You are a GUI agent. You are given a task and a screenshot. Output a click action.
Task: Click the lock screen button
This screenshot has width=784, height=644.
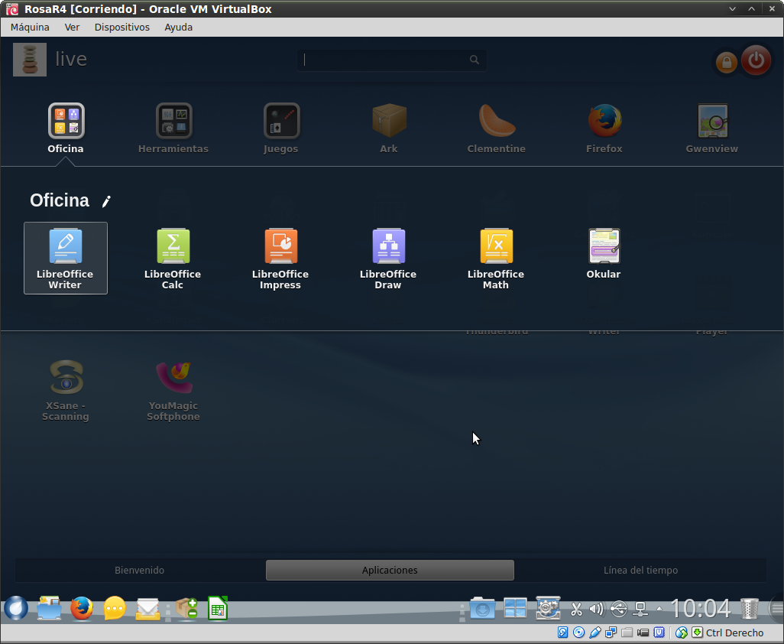726,62
